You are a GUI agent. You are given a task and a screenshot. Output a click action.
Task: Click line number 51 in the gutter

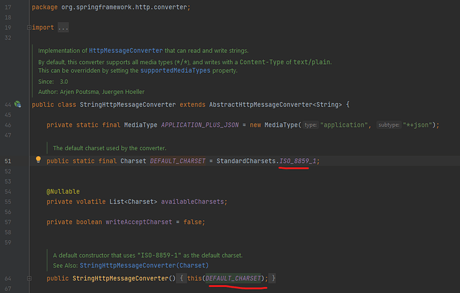pyautogui.click(x=8, y=161)
